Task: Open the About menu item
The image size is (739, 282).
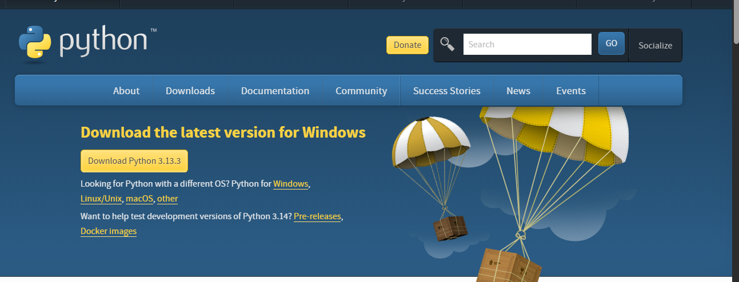Action: click(x=126, y=91)
